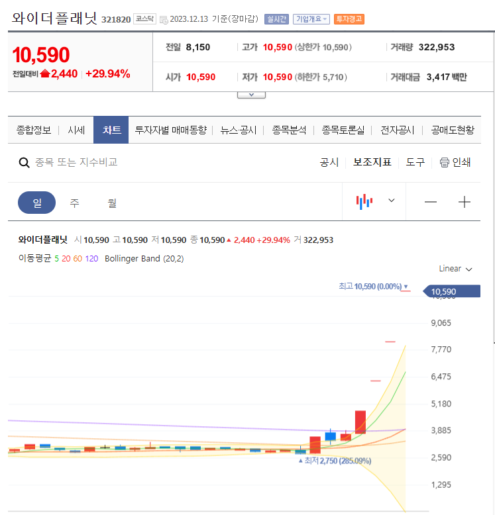Toggle the 5-day moving average
The height and width of the screenshot is (515, 495).
[56, 259]
